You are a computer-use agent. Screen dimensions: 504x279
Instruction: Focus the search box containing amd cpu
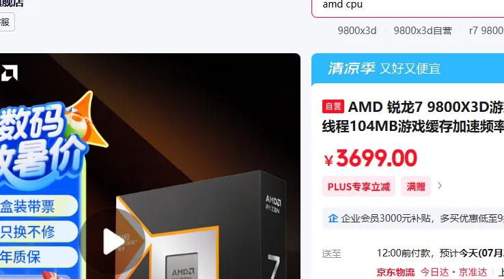point(408,5)
